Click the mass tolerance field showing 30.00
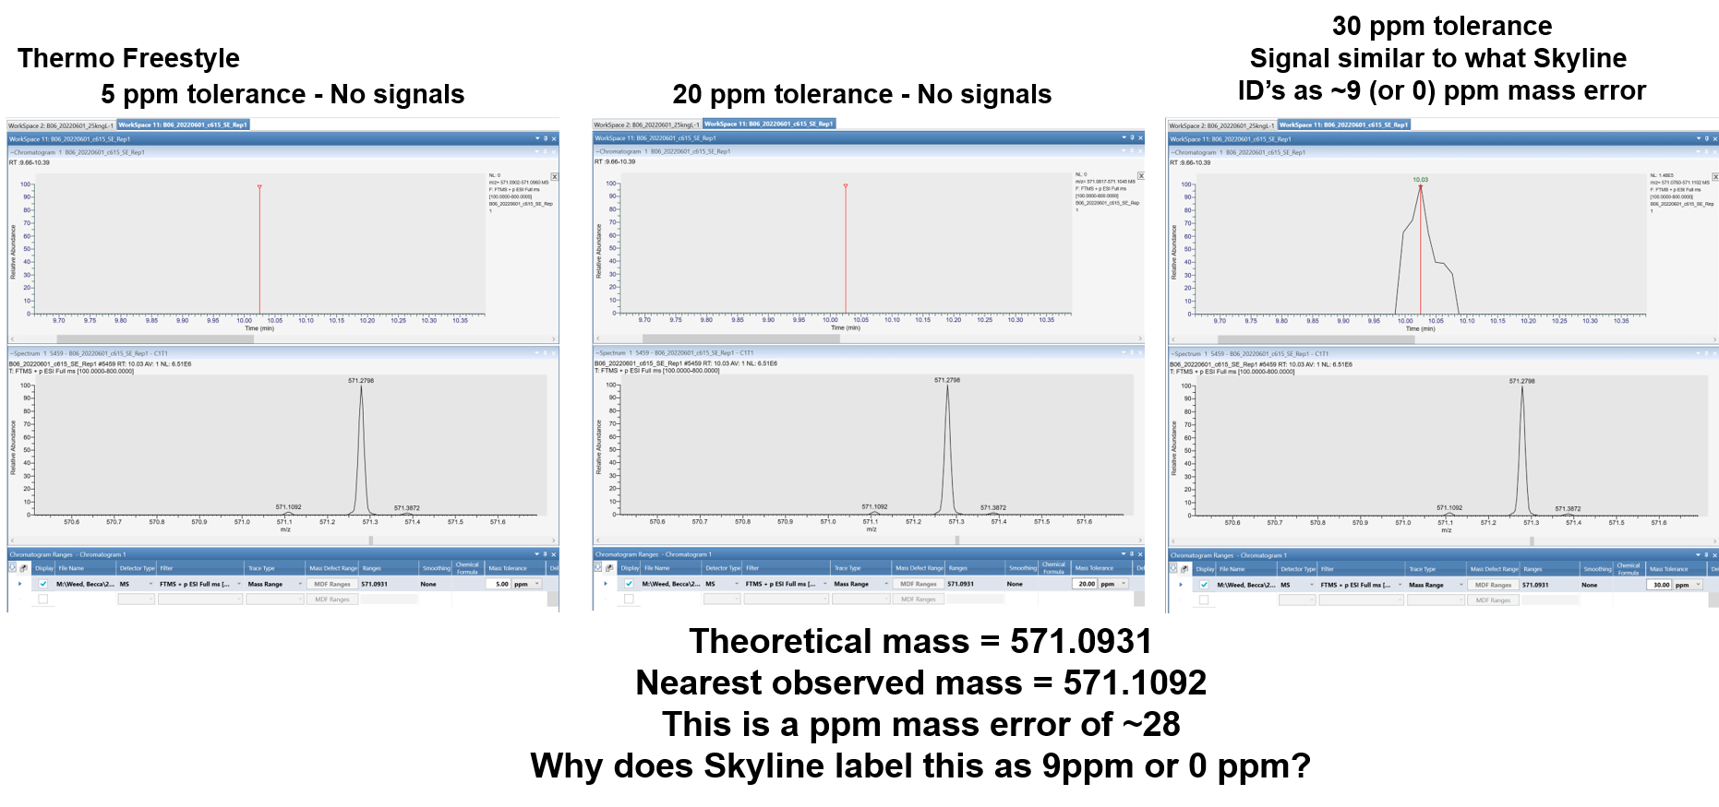This screenshot has width=1719, height=807. pyautogui.click(x=1660, y=585)
